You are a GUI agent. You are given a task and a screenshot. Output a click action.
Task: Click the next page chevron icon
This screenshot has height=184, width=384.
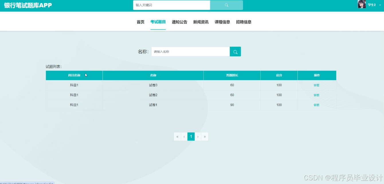(x=198, y=136)
